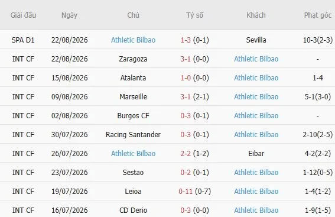Open CD Derio team name
Image resolution: width=335 pixels, height=217 pixels.
133,210
